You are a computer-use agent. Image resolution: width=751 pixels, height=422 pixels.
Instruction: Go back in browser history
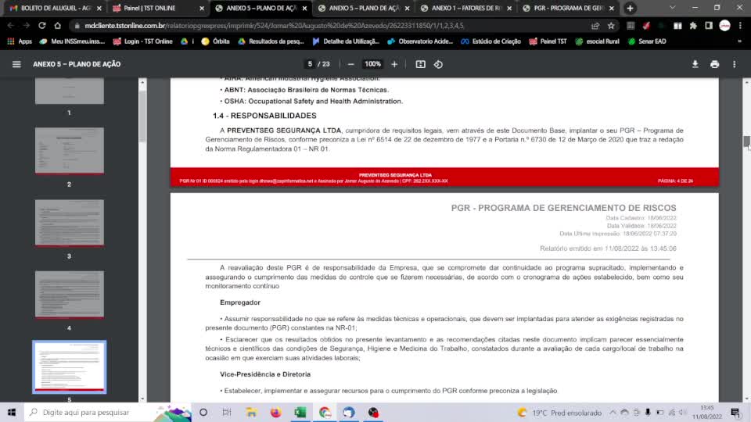(10, 25)
